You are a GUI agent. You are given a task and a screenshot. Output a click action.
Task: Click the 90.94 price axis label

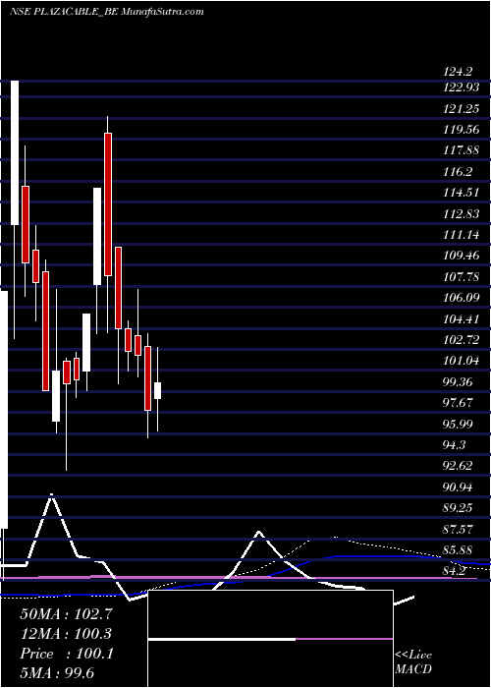[459, 487]
